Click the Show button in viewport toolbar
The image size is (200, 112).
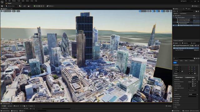18,11
